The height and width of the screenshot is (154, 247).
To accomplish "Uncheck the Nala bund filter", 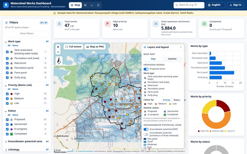I will (7, 63).
